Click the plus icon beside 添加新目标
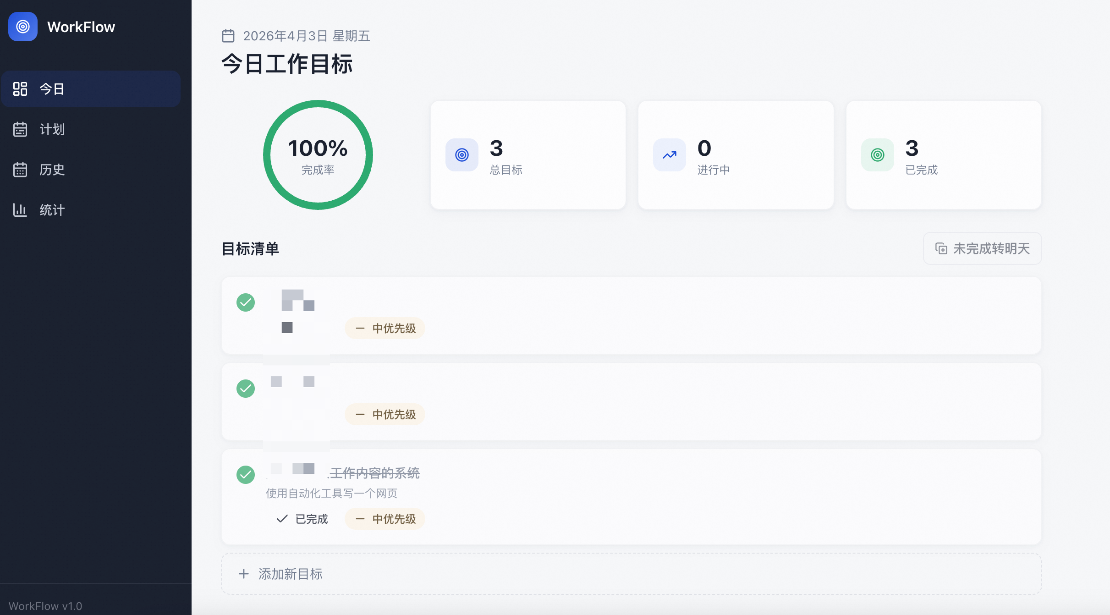1110x615 pixels. point(244,574)
